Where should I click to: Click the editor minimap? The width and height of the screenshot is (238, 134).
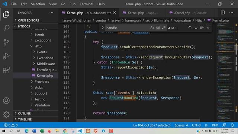coord(226,73)
